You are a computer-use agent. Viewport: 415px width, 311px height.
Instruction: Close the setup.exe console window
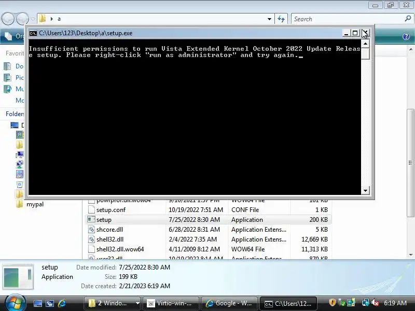coord(365,33)
